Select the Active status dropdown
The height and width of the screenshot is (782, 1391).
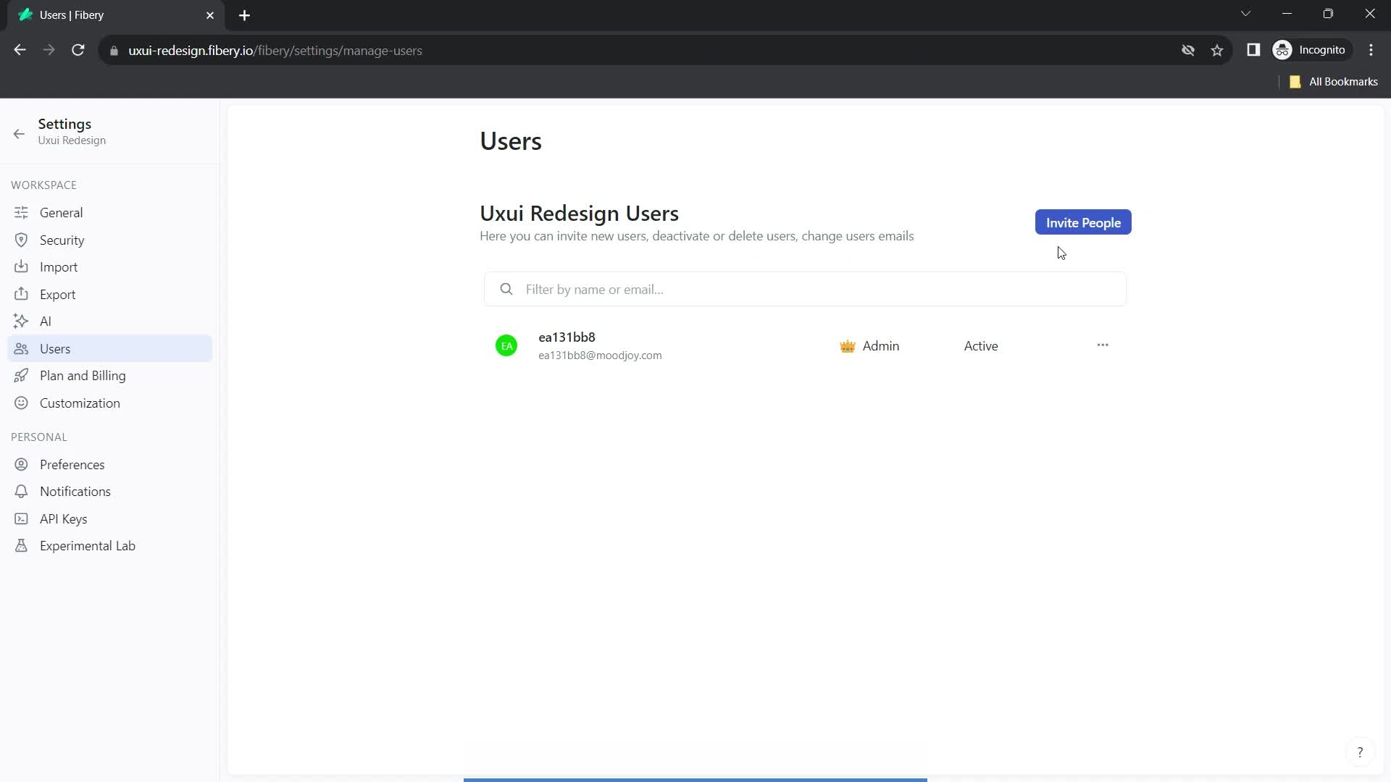981,345
